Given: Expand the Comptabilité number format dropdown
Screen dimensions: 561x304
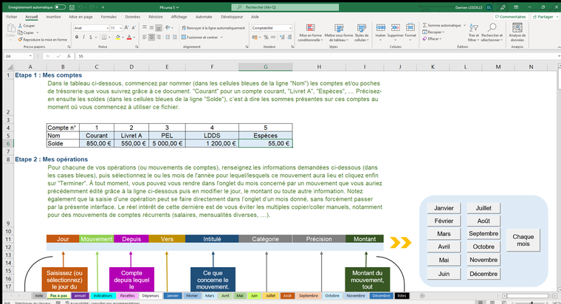Looking at the screenshot, I should point(289,27).
